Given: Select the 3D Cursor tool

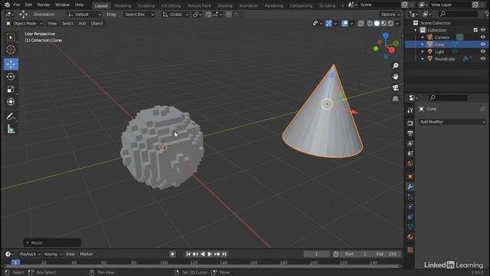Looking at the screenshot, I should coord(11,50).
